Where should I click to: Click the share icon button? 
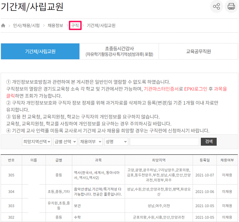pos(216,6)
